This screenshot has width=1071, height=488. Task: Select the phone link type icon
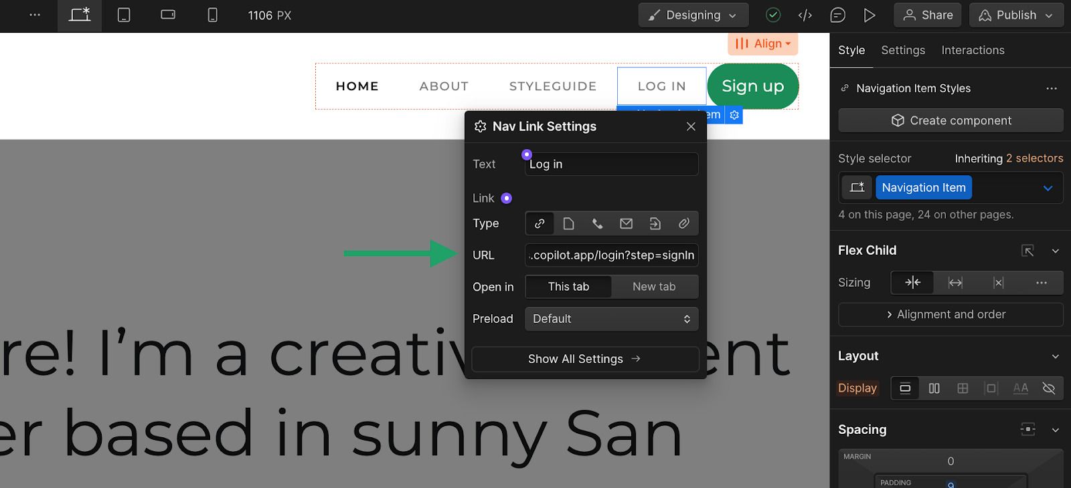(x=597, y=224)
